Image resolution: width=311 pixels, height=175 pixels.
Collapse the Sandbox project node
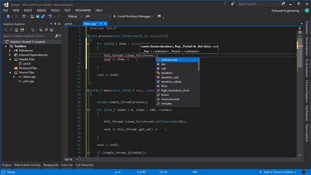(x=6, y=46)
